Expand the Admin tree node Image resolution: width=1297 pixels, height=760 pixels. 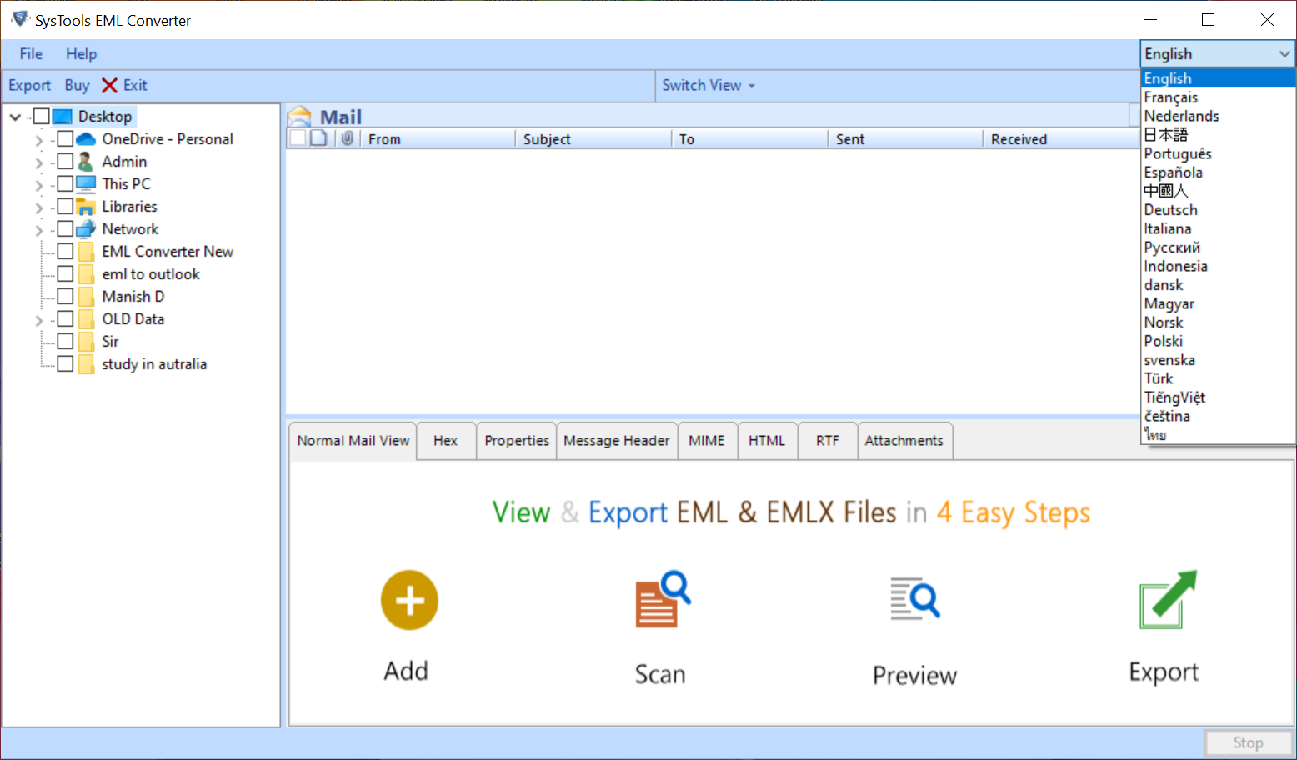point(39,162)
